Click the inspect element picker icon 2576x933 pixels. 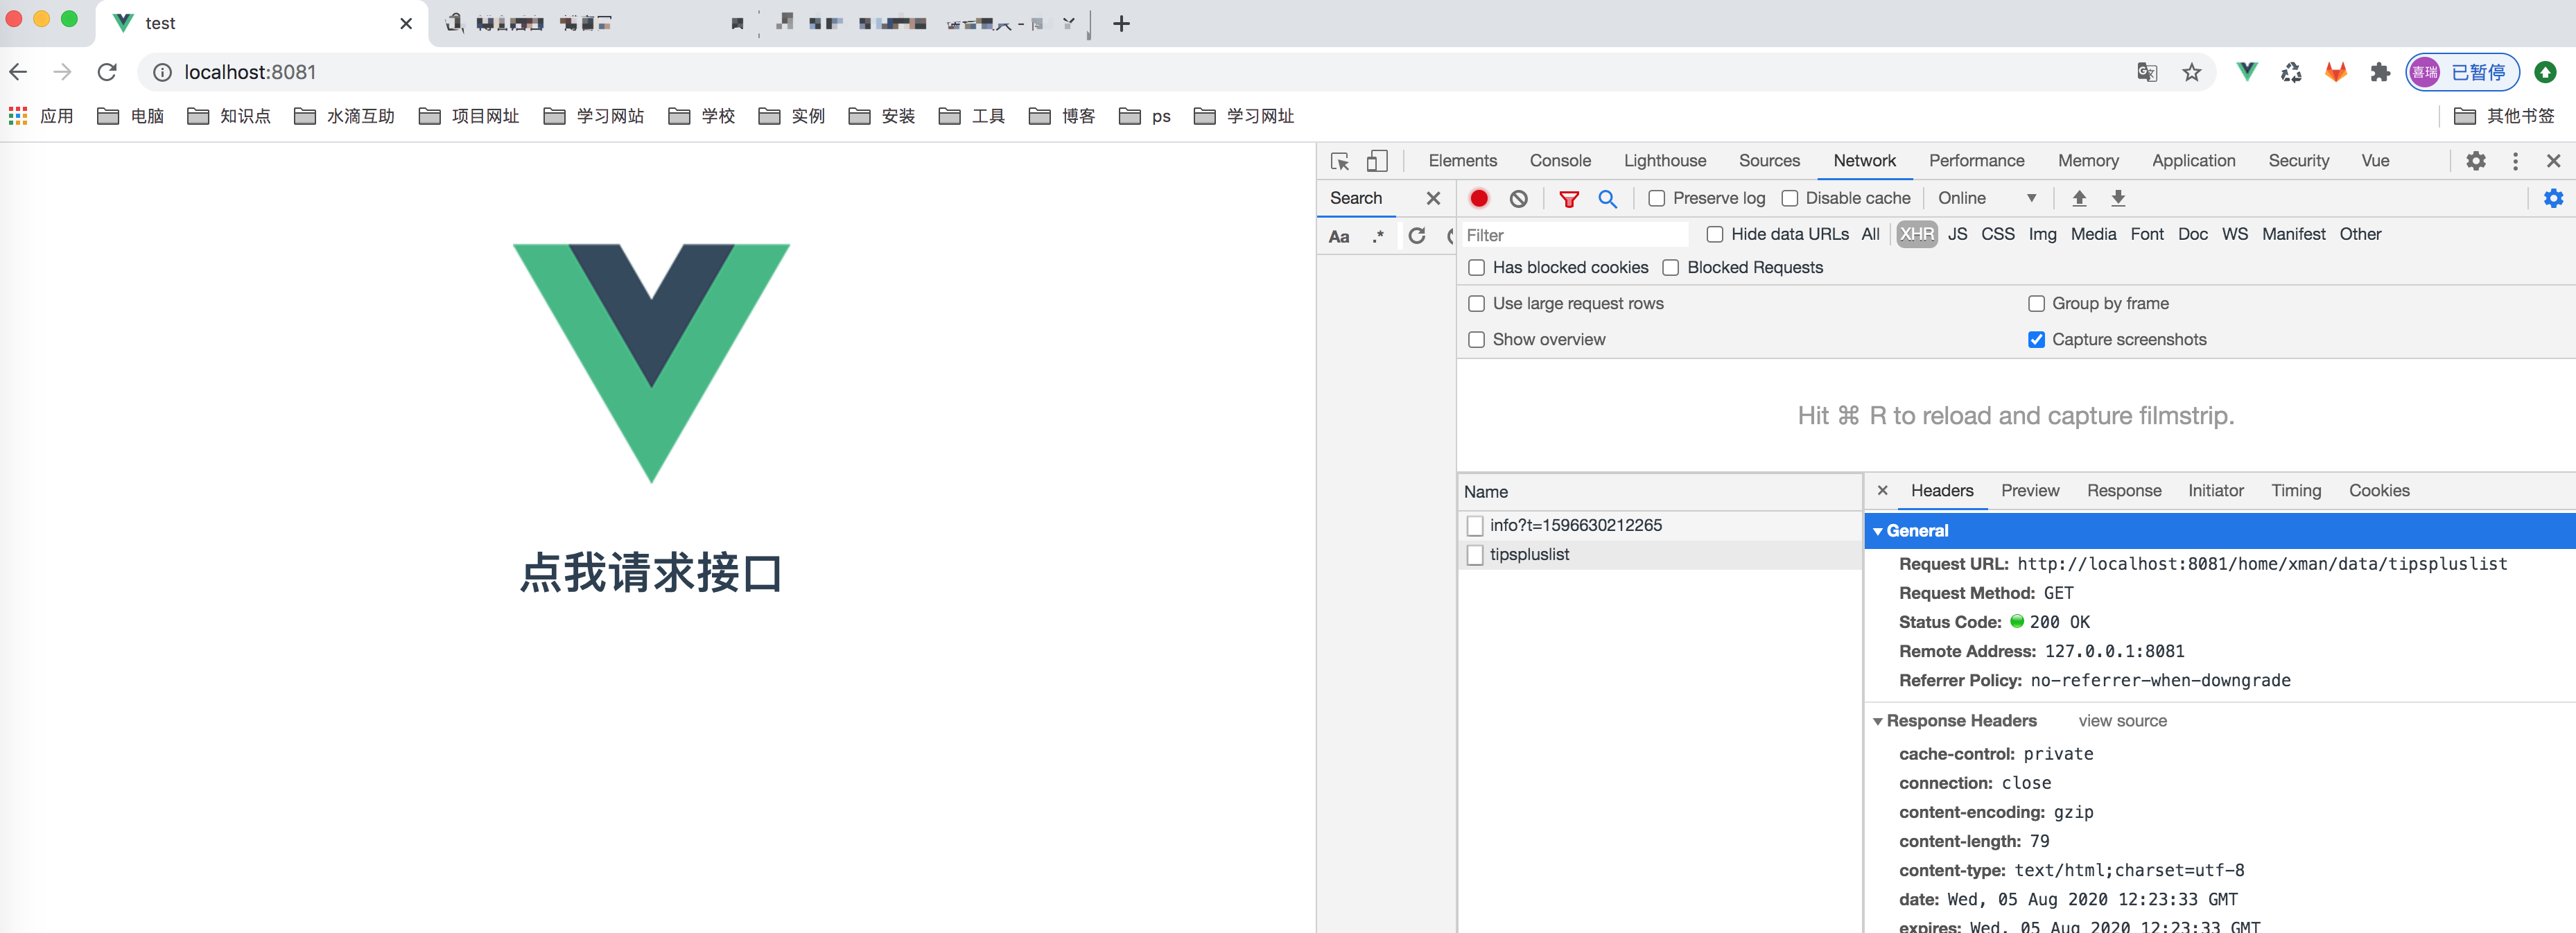1340,161
